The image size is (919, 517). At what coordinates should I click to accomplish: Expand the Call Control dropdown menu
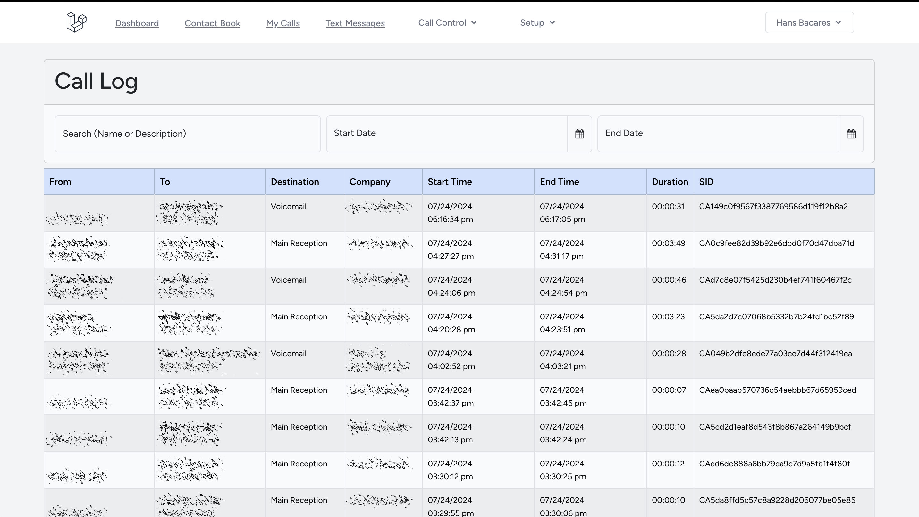(447, 23)
